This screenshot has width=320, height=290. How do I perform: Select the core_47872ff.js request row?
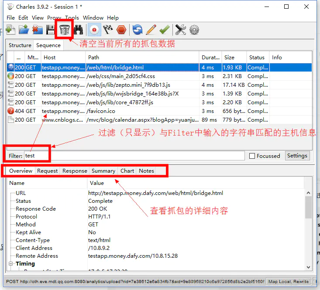click(x=159, y=102)
